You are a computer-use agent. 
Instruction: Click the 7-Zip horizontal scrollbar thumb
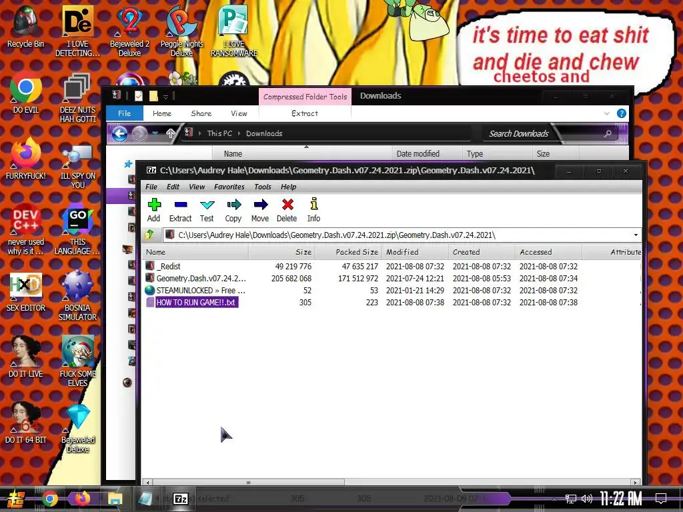pos(248,483)
